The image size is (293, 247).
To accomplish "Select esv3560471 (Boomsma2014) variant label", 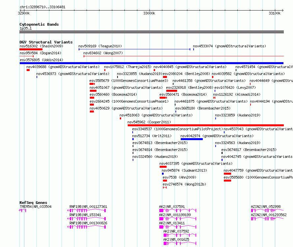I will [x=183, y=94].
